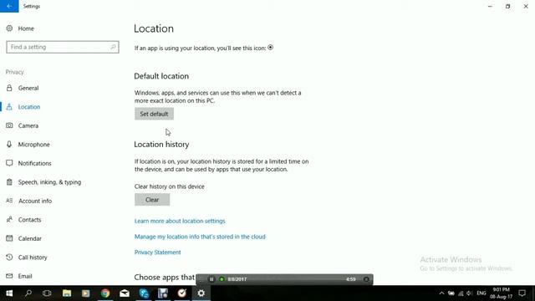This screenshot has width=535, height=301.
Task: Launch File Explorer from the taskbar
Action: 67,293
